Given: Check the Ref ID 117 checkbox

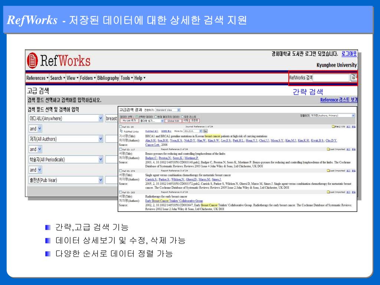Looking at the screenshot, I should (x=121, y=149).
